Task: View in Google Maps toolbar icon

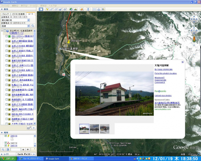Action: tap(103, 9)
